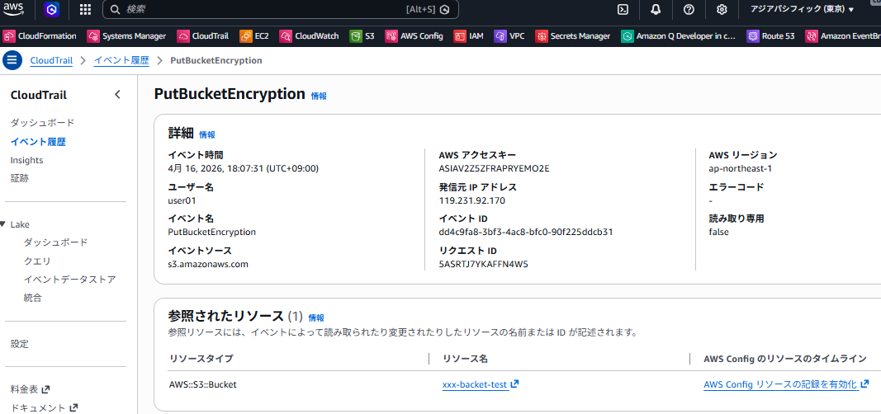Open CloudTrail favorite shortcut

[203, 36]
